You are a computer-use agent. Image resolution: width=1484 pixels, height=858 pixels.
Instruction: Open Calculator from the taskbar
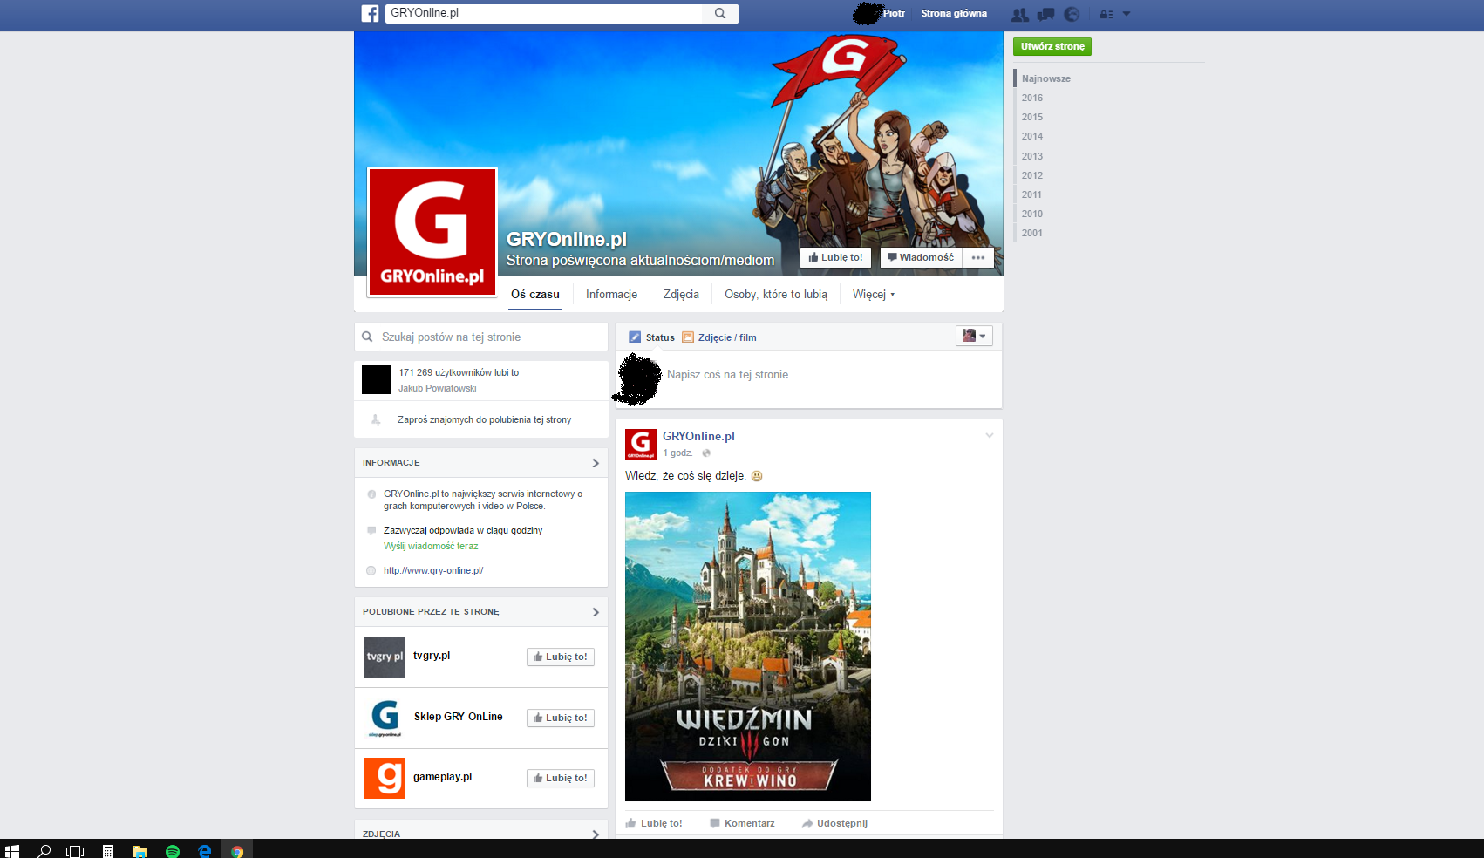108,851
